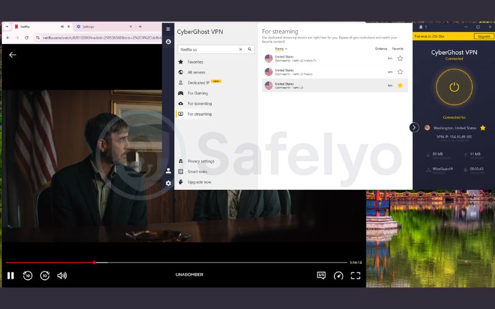
Task: Sort servers by Distance column
Action: point(381,49)
